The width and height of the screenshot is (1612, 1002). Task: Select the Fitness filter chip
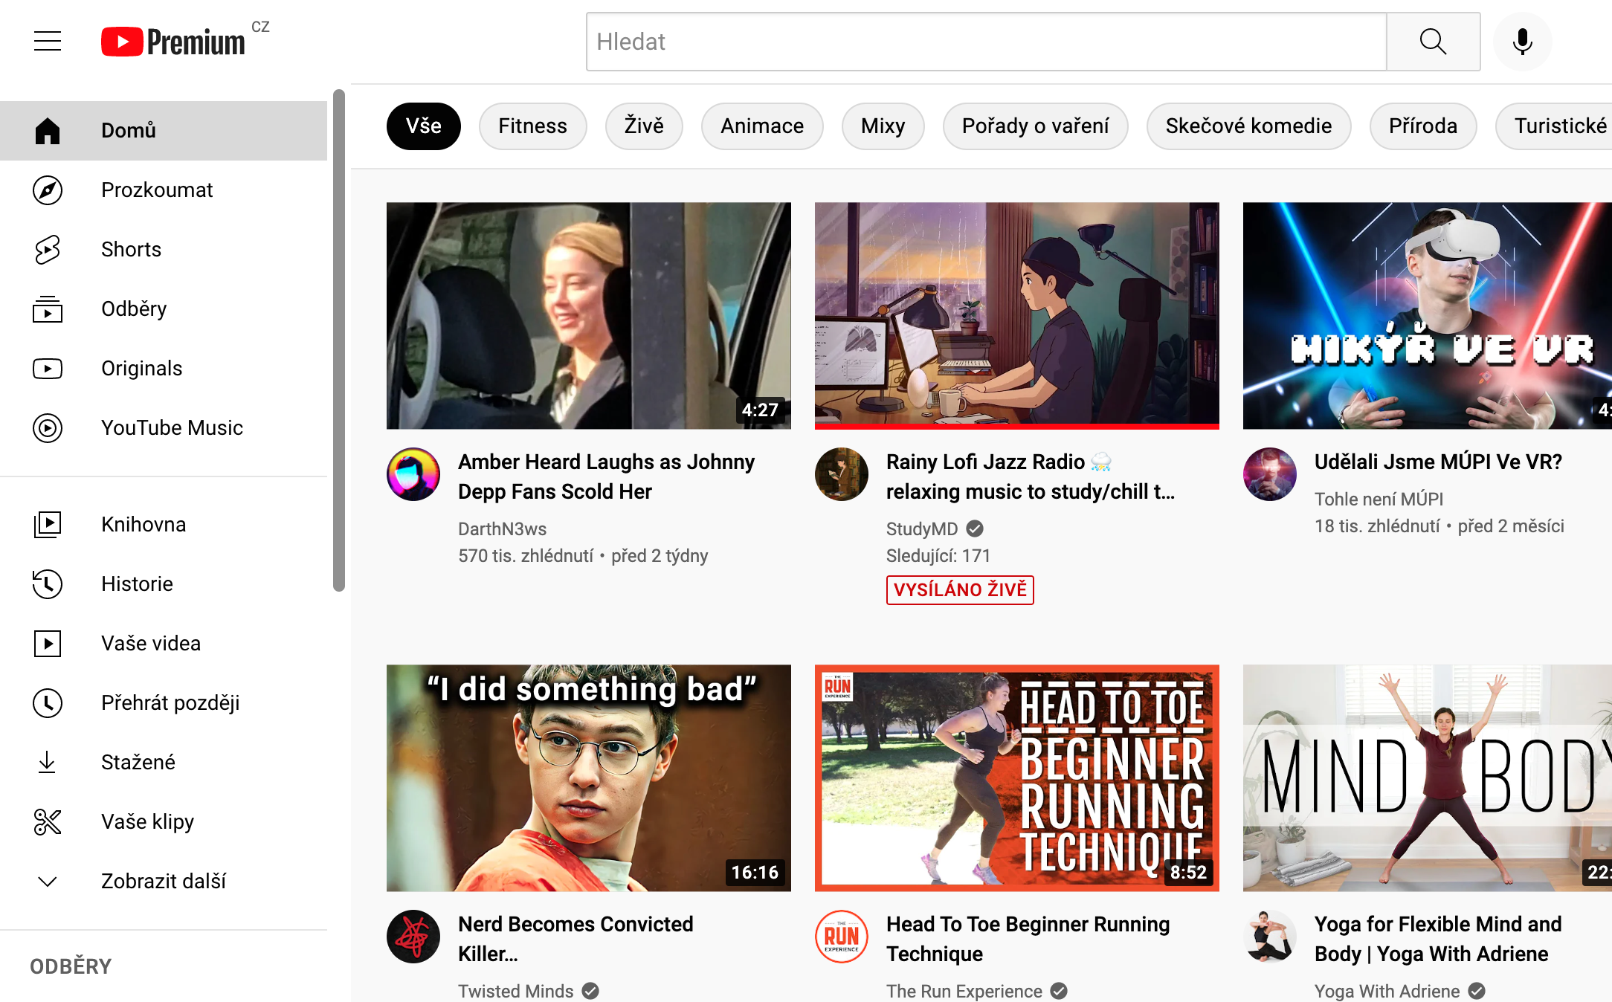click(x=532, y=126)
